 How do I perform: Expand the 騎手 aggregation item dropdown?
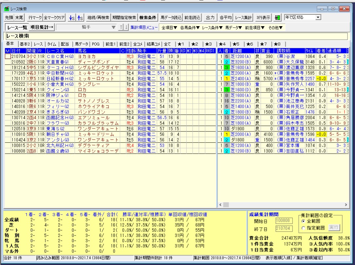point(114,27)
